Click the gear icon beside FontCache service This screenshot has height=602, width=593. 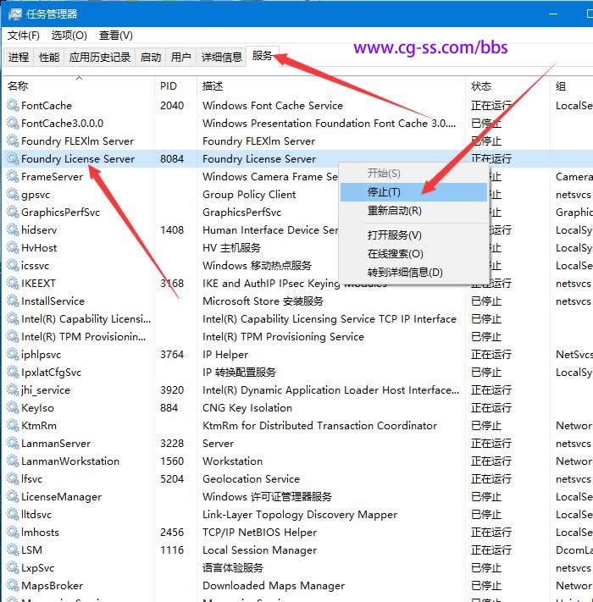tap(13, 106)
